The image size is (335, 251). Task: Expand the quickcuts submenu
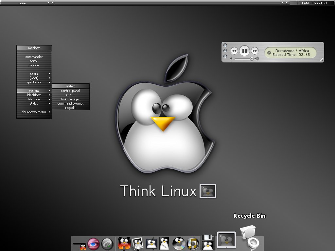click(34, 82)
